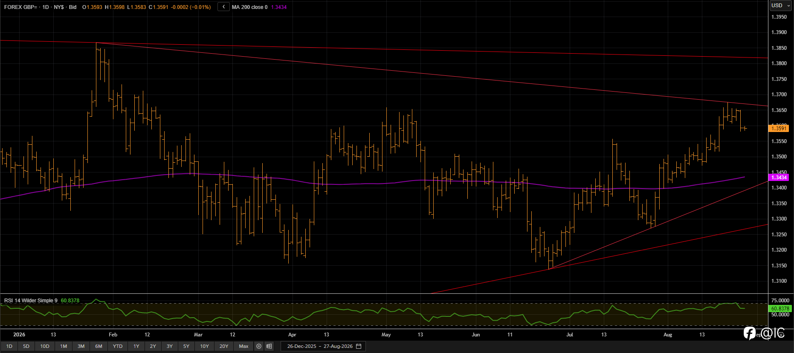794x353 pixels.
Task: Click the 75.0000 RSI axis label
Action: click(x=780, y=301)
